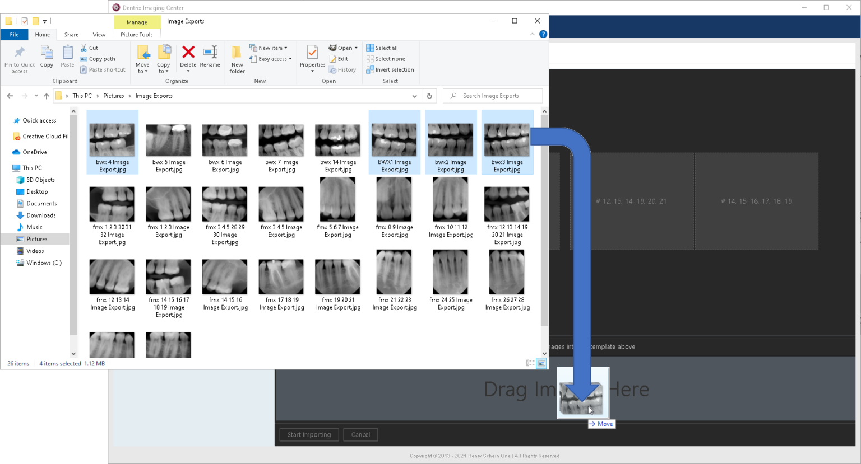Refresh the Image Exports folder view
The width and height of the screenshot is (861, 464).
tap(429, 96)
